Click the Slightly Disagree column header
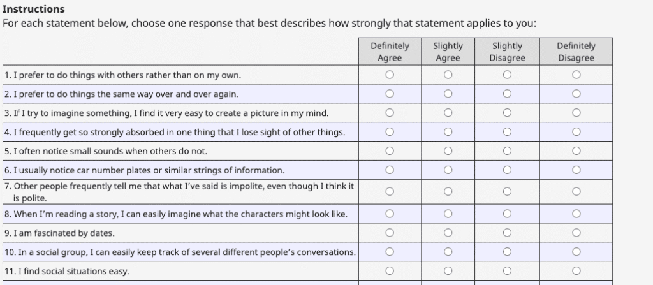 [507, 52]
